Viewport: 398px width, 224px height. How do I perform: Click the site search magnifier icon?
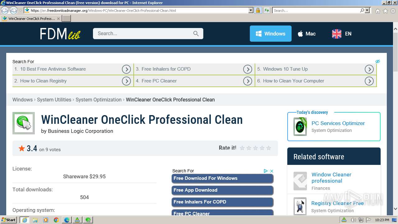[x=196, y=34]
